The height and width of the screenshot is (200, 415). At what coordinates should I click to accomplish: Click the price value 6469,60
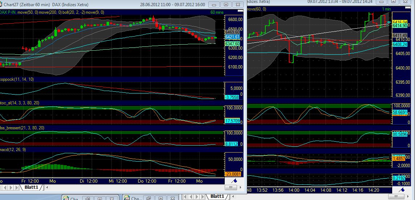point(232,32)
